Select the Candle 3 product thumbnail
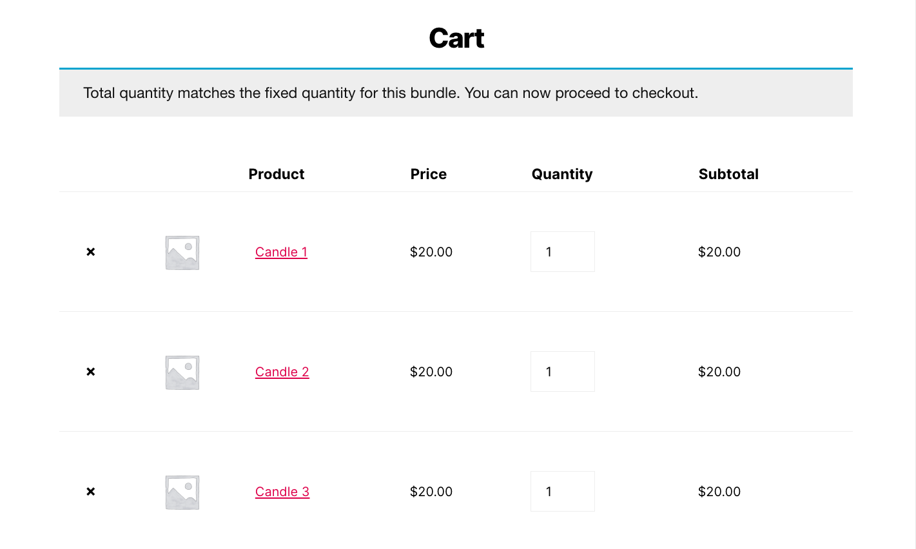Screen dimensions: 916x549 [182, 492]
